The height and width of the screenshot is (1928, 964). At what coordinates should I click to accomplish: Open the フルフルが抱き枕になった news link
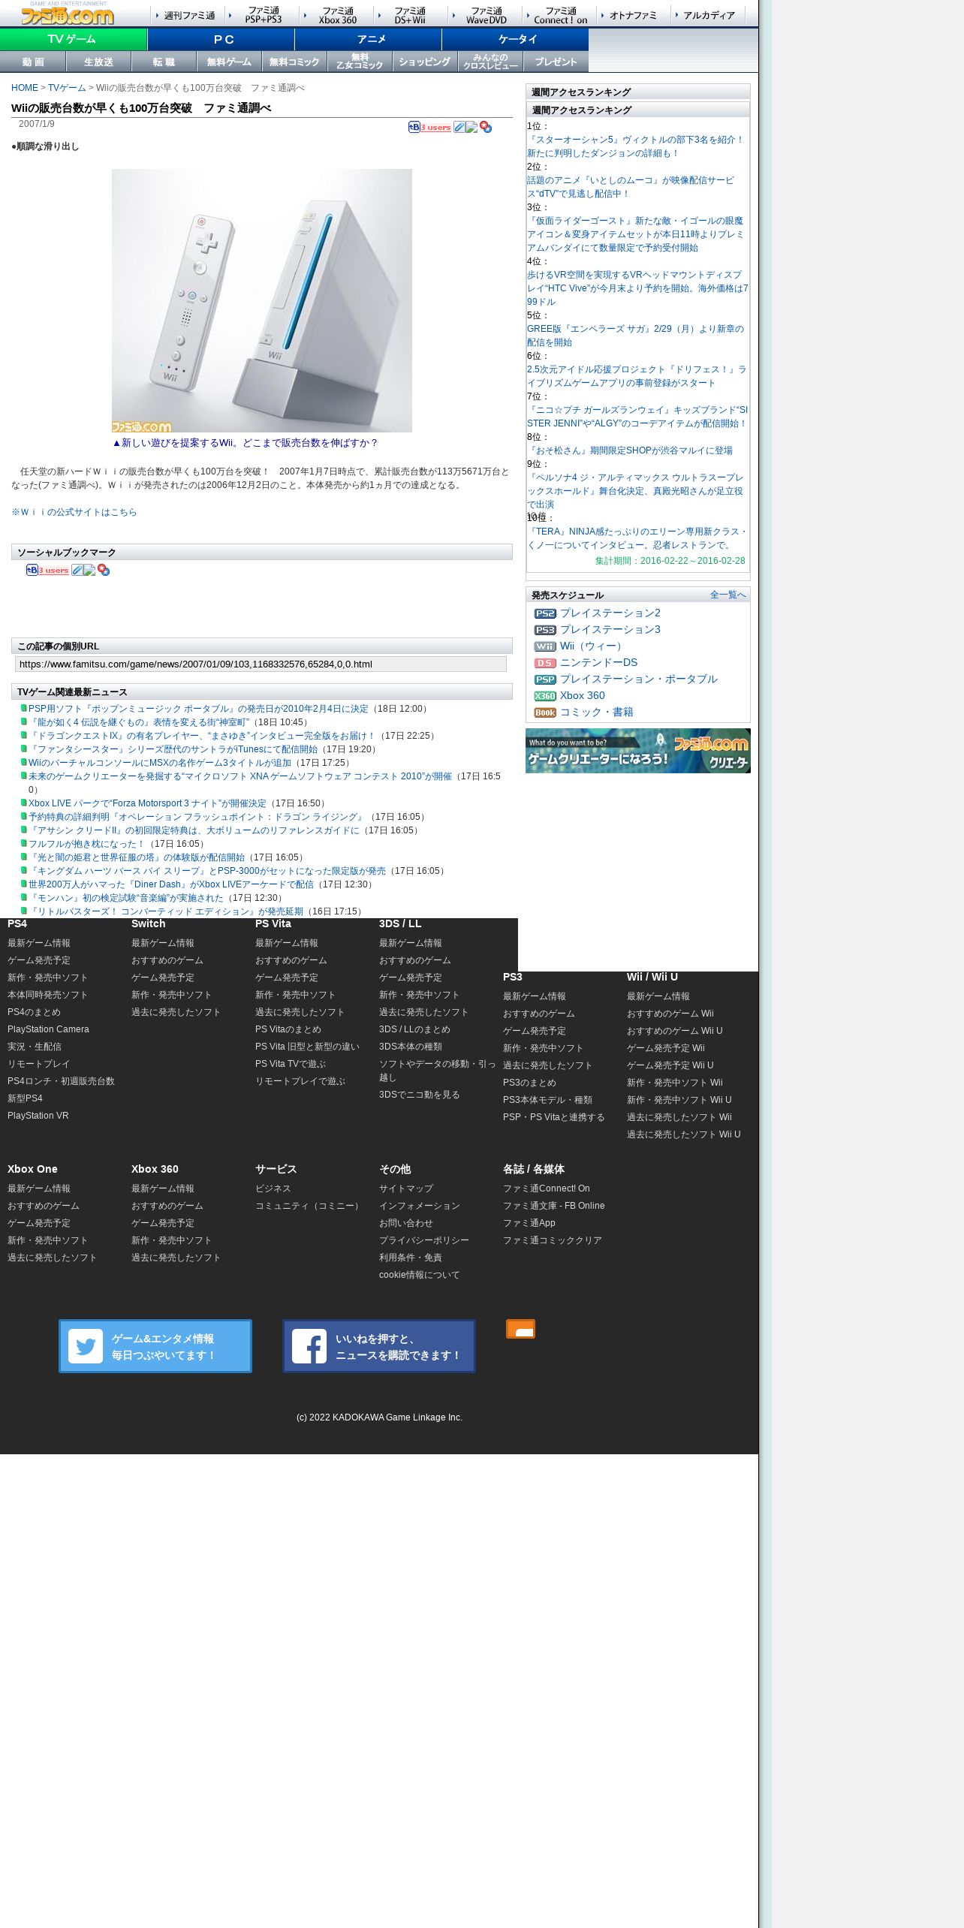(86, 844)
